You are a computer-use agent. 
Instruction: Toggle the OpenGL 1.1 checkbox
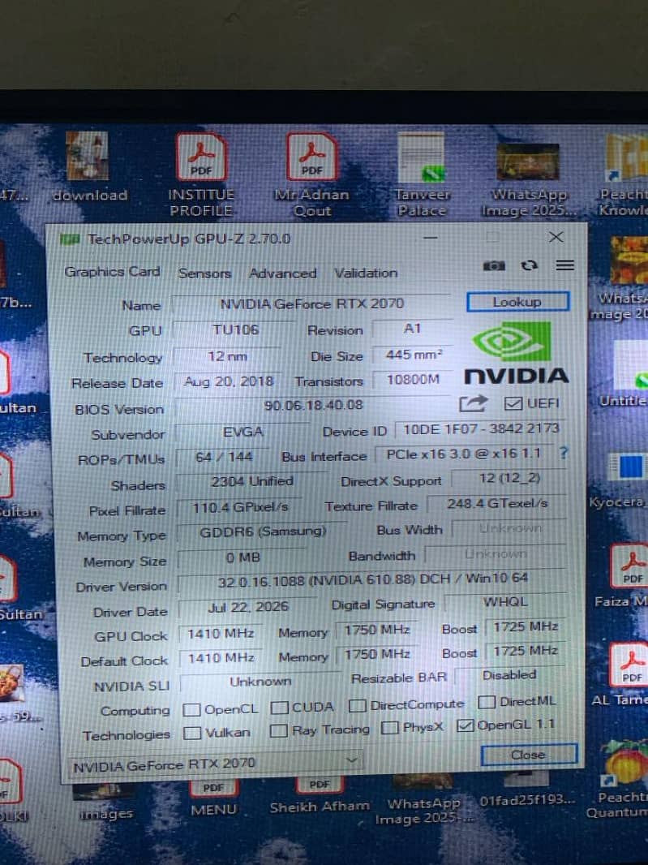pyautogui.click(x=465, y=725)
